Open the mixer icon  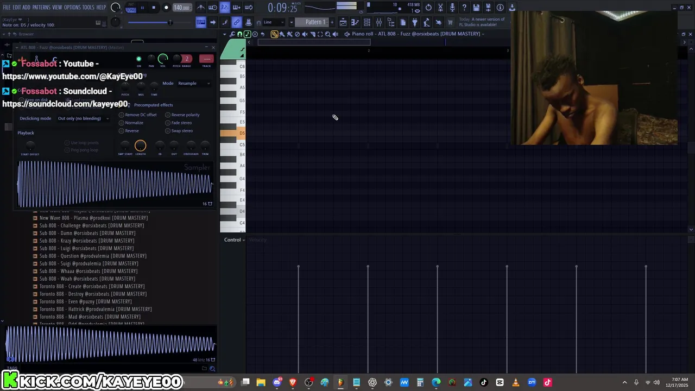[379, 22]
